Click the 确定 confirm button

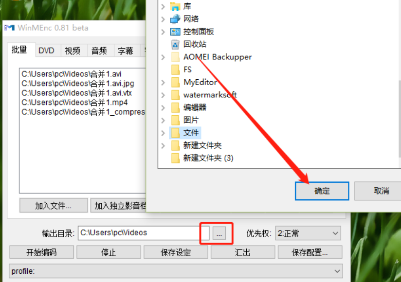(x=322, y=191)
